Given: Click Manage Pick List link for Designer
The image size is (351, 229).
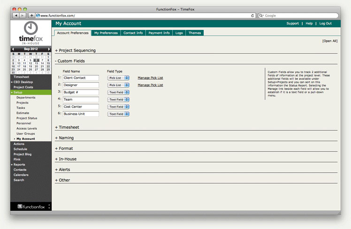Looking at the screenshot, I should pos(150,85).
